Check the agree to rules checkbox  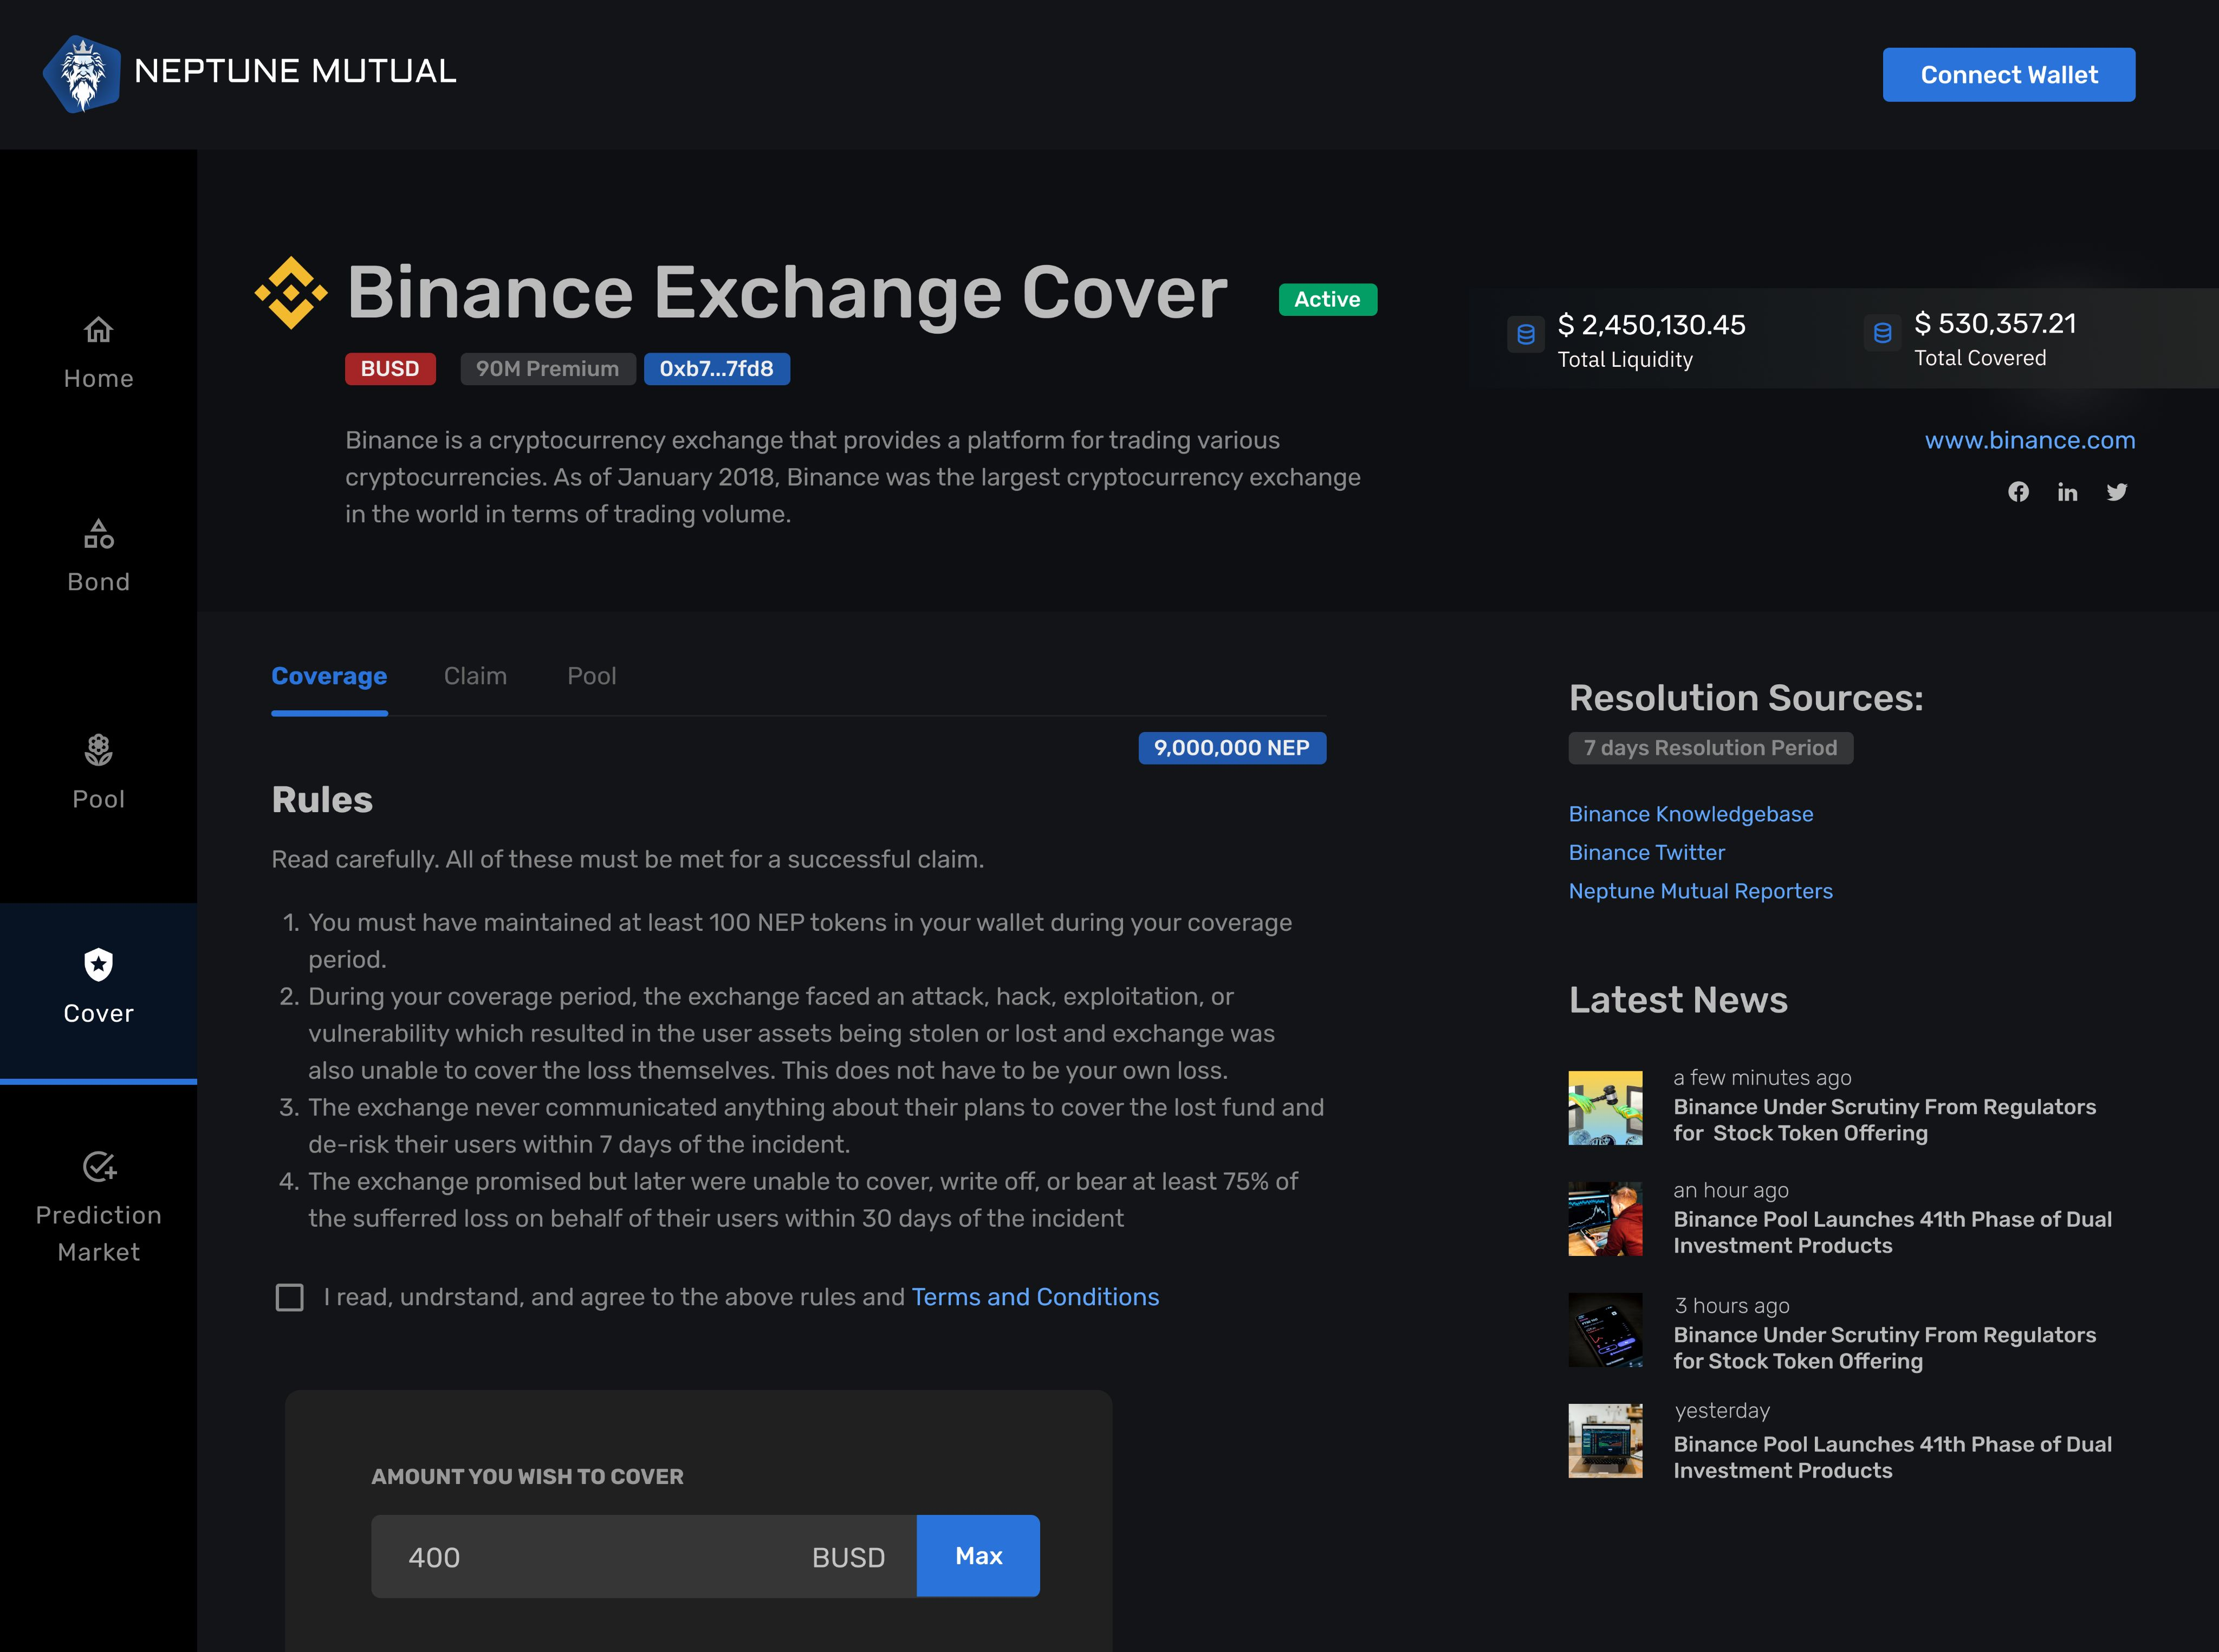[289, 1297]
